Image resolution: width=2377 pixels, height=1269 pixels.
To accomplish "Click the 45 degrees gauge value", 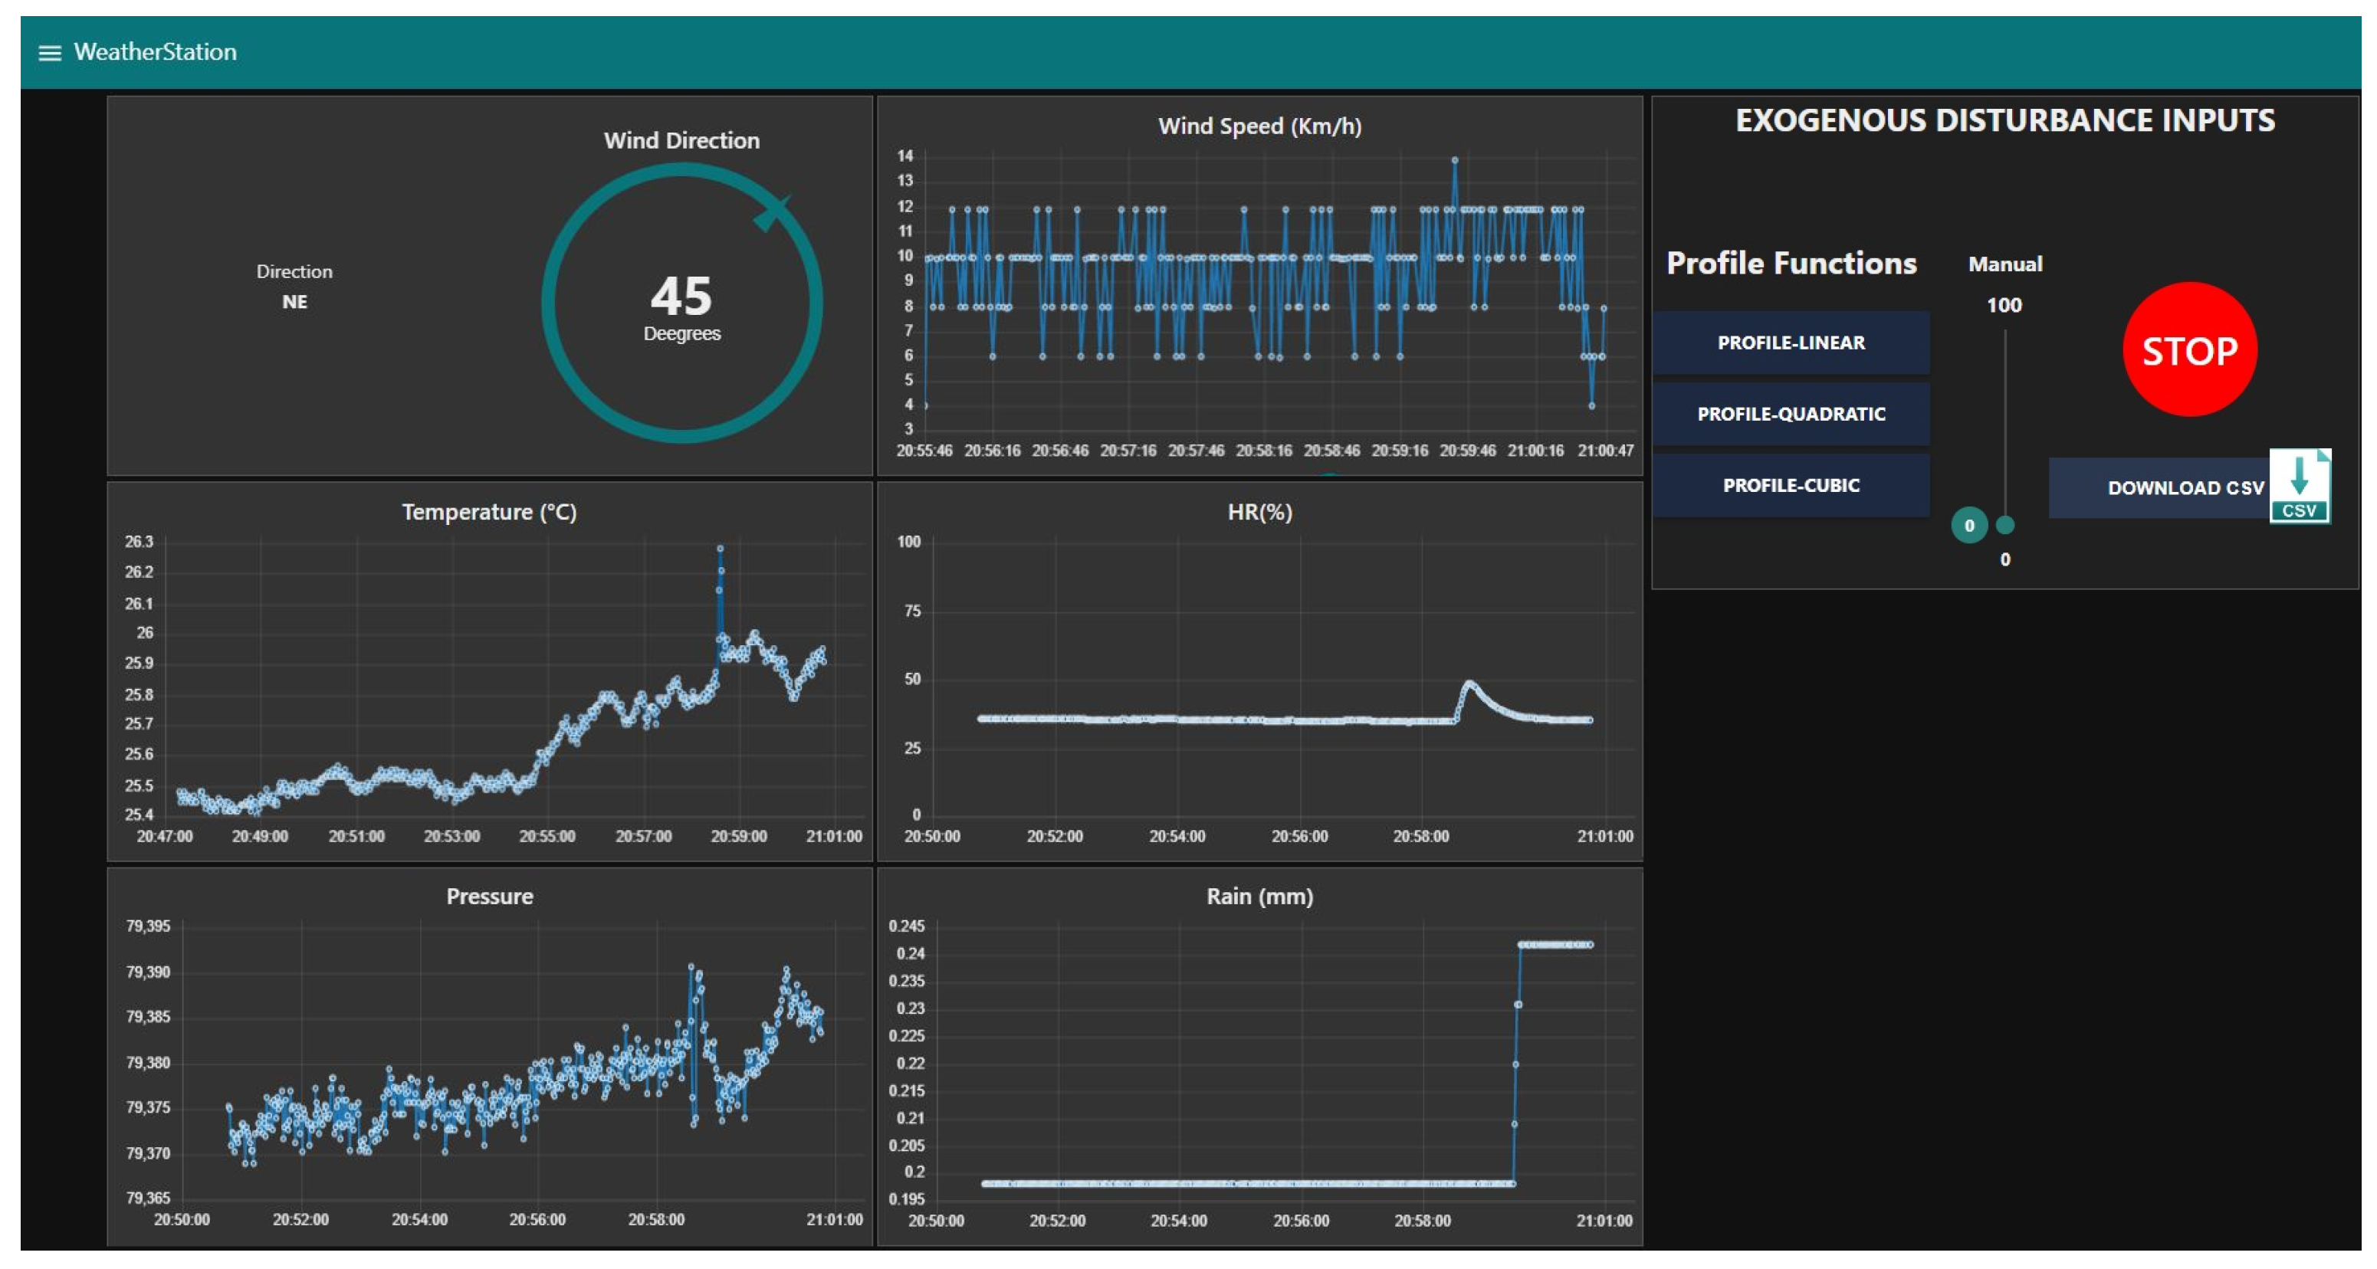I will click(x=681, y=297).
